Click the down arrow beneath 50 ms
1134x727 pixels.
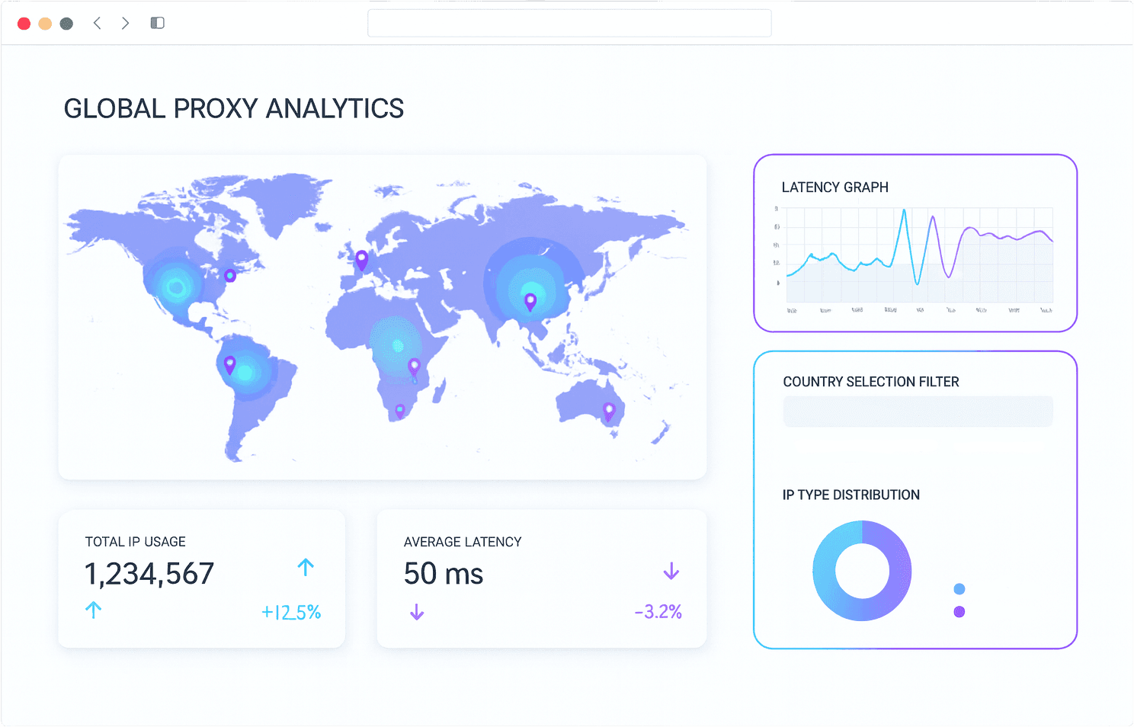click(x=417, y=611)
